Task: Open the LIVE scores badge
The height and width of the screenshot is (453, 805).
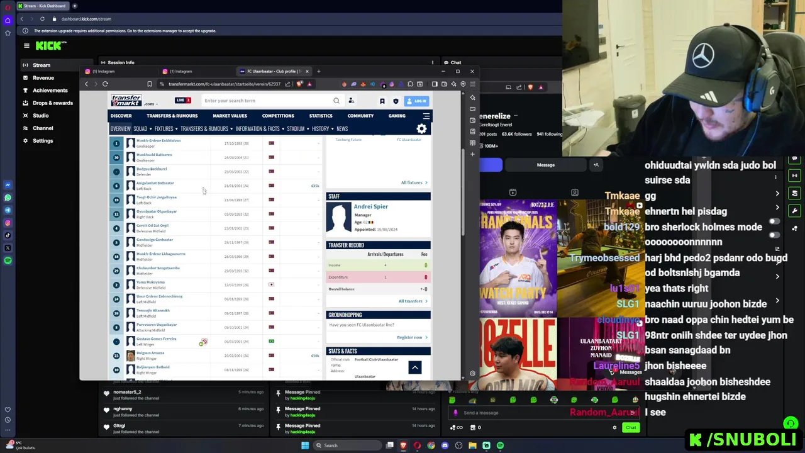Action: [183, 100]
